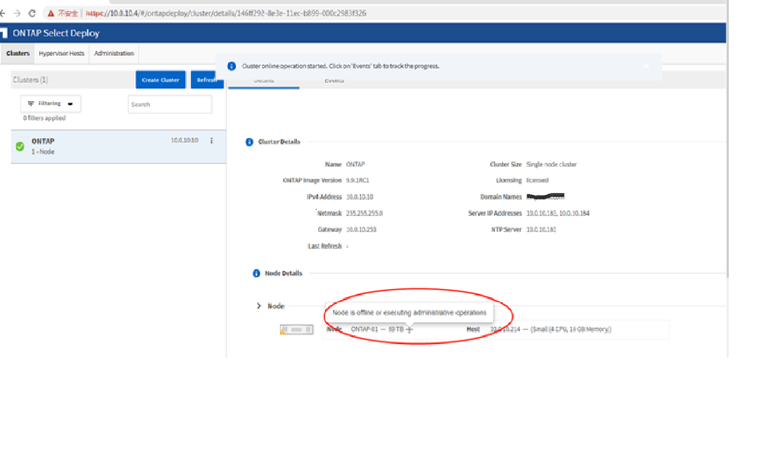Open the Filtering dropdown
Image resolution: width=769 pixels, height=453 pixels.
point(50,104)
